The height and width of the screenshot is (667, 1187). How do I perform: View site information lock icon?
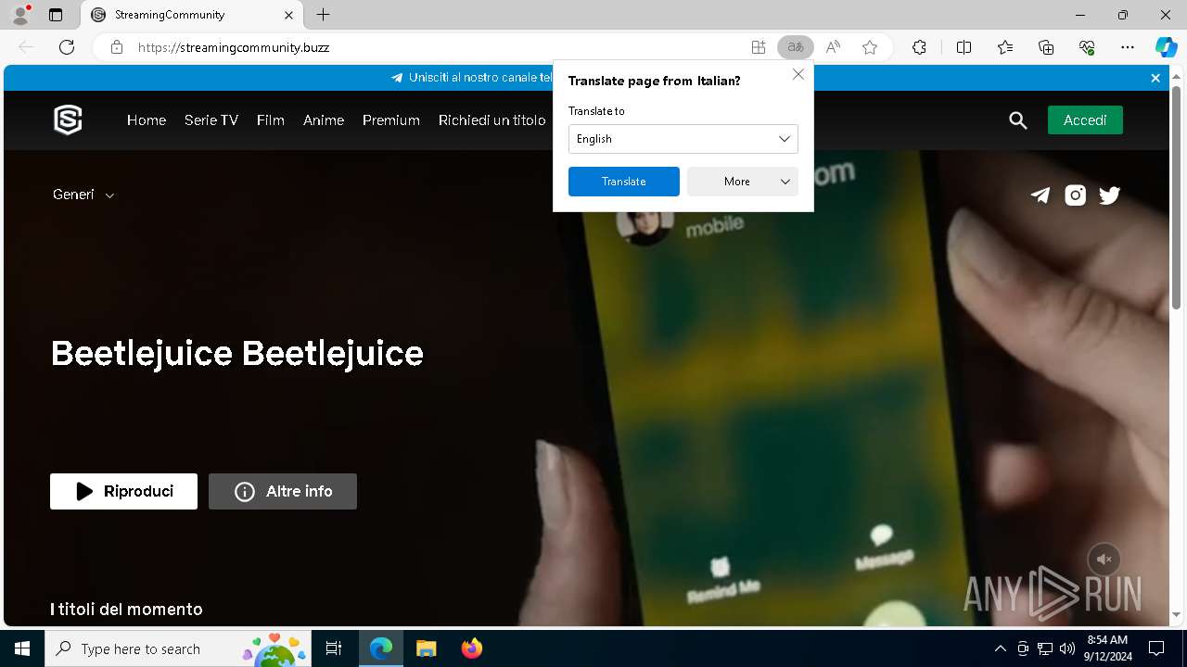point(116,47)
